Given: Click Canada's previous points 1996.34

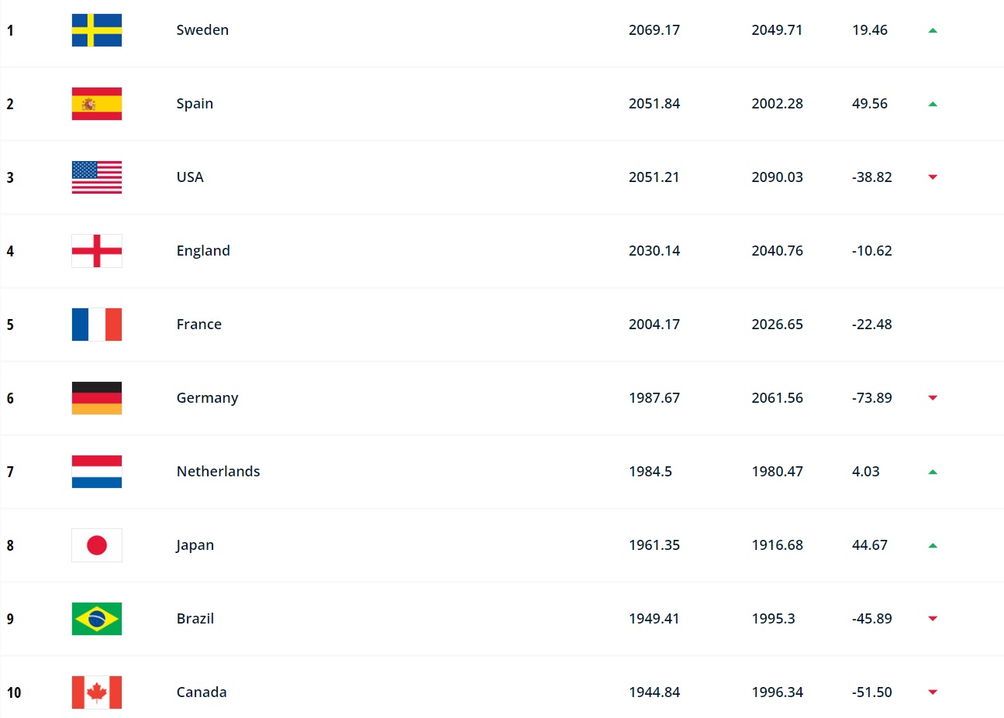Looking at the screenshot, I should coord(777,692).
